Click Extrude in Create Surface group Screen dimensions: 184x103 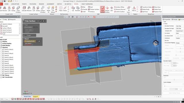coord(24,9)
